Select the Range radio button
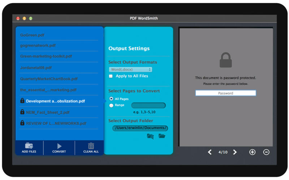This screenshot has width=289, height=180. tap(111, 105)
